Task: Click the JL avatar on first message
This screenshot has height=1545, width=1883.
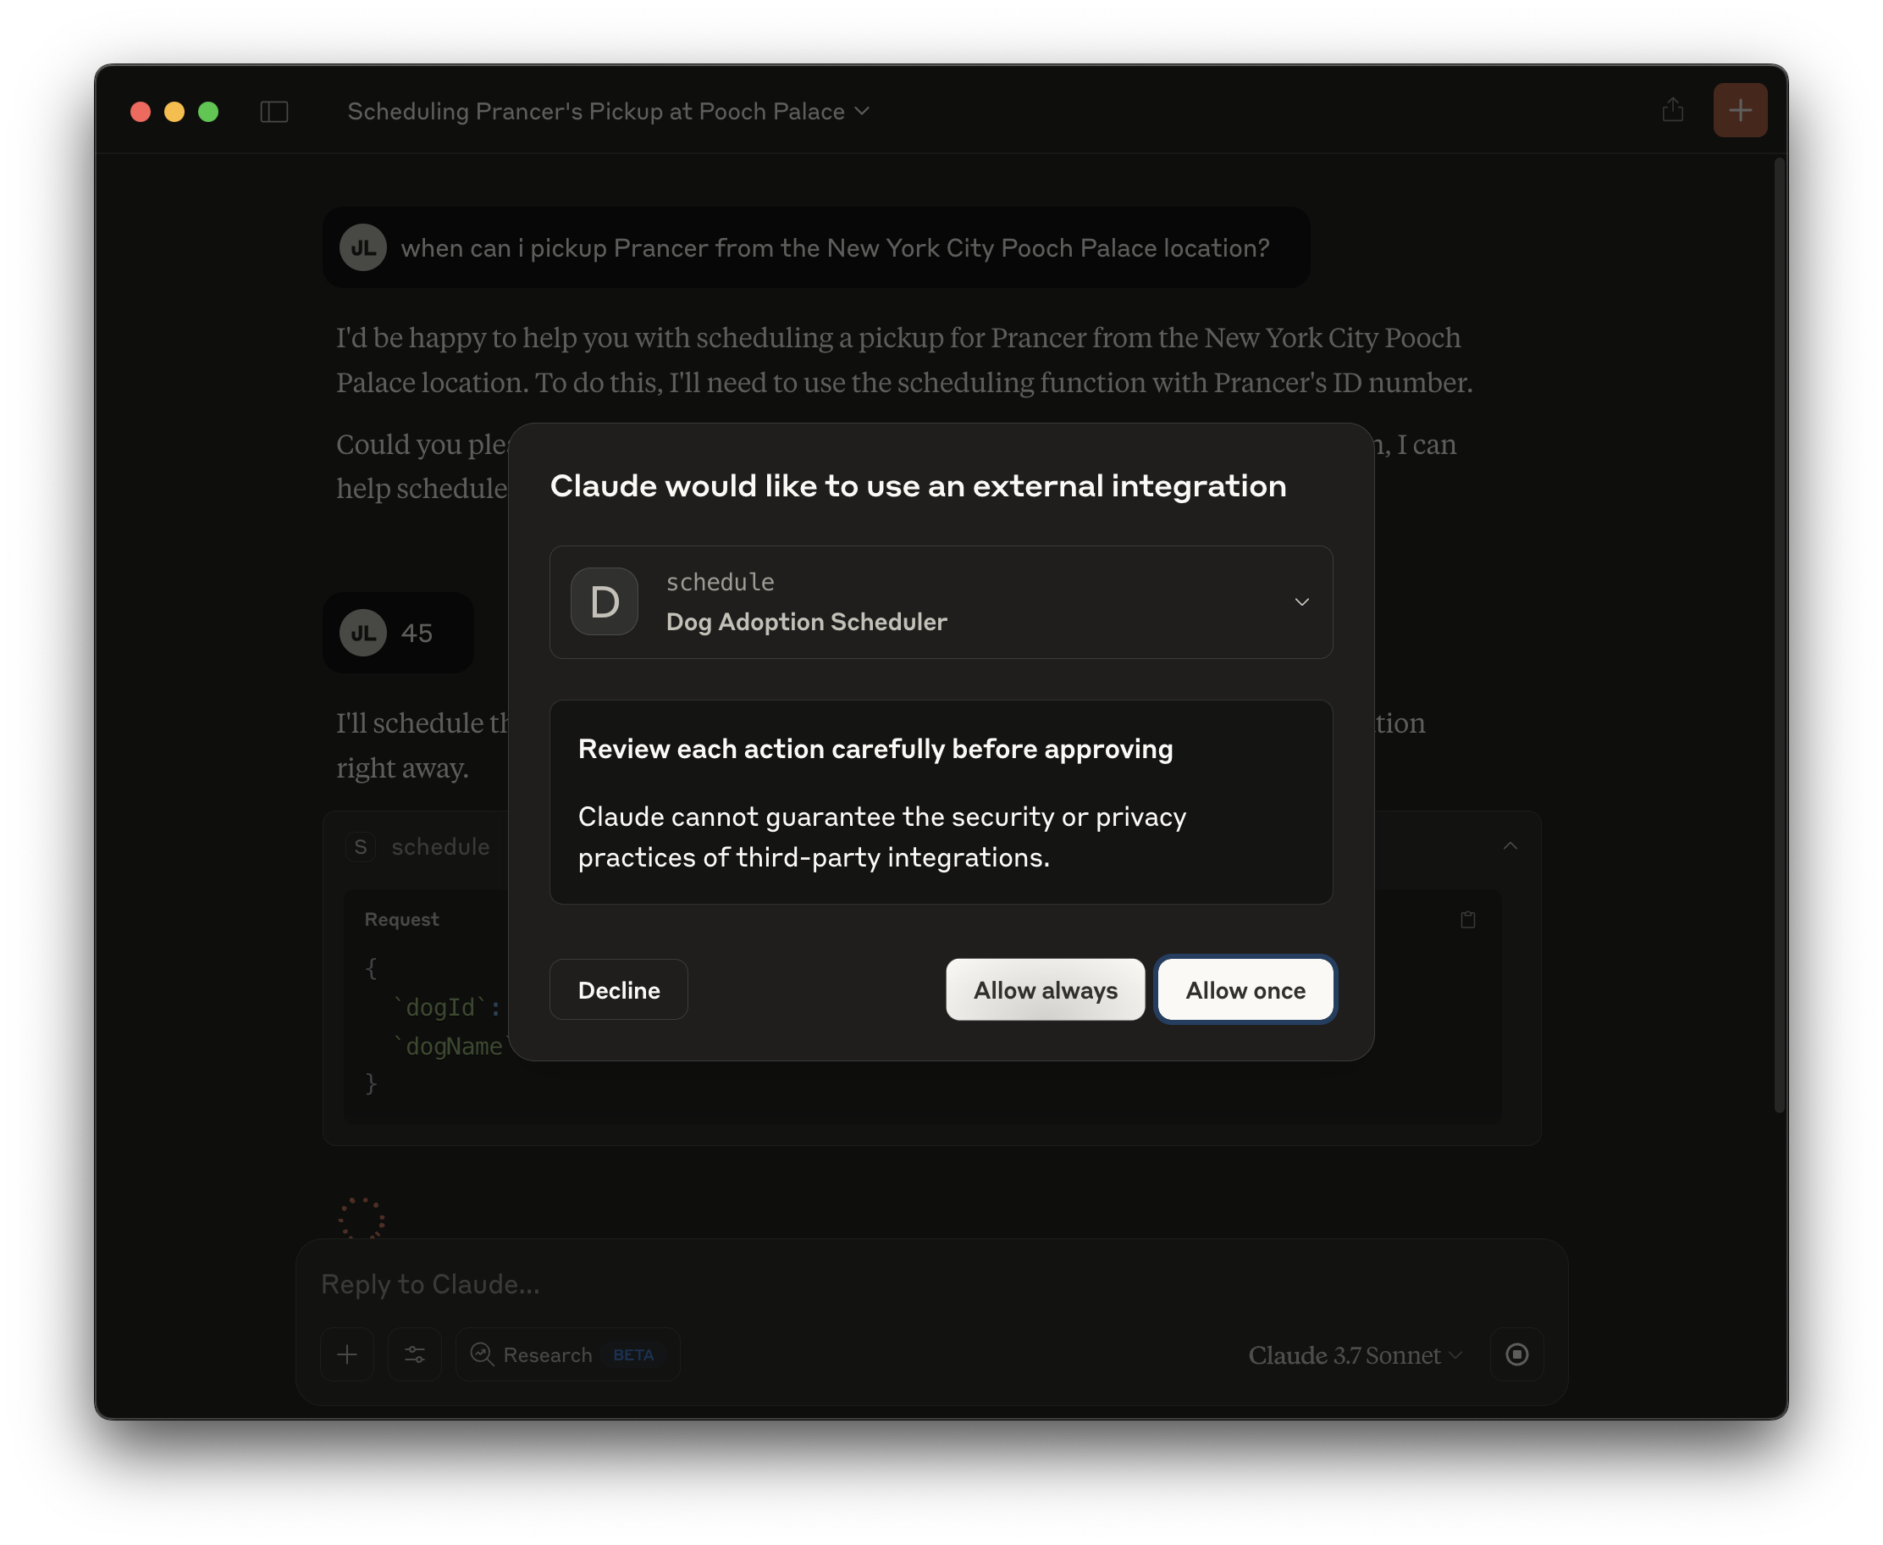Action: point(363,247)
